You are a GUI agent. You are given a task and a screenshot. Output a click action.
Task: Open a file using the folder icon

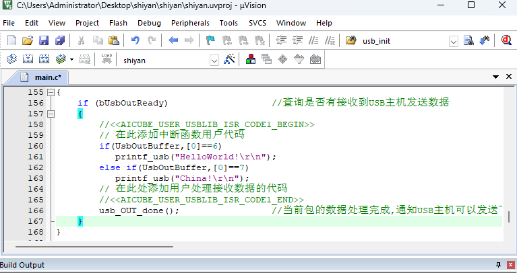point(28,40)
